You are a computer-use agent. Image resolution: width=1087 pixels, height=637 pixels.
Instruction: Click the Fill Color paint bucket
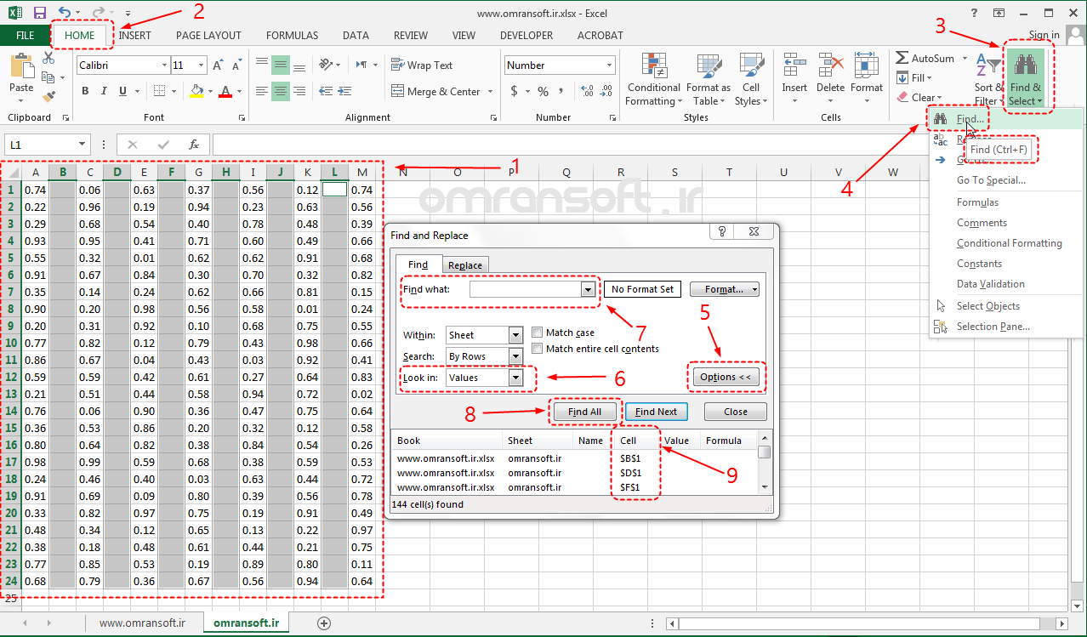[197, 91]
